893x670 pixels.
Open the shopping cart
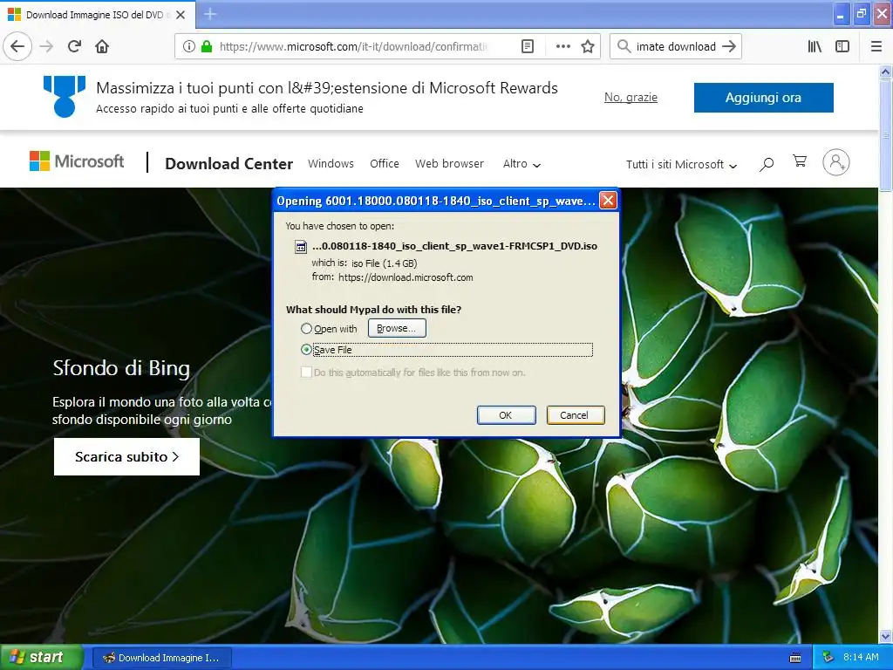pos(800,161)
